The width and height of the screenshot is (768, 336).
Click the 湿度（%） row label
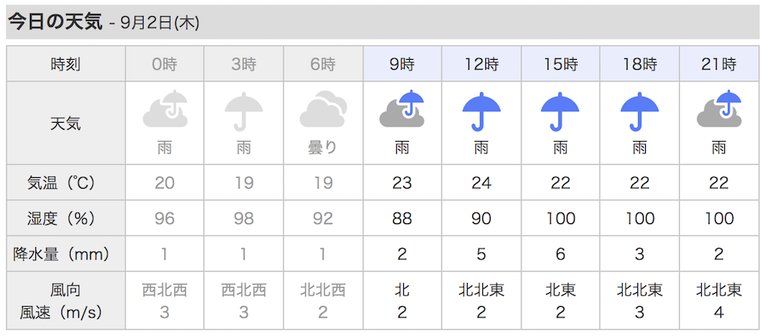(61, 218)
